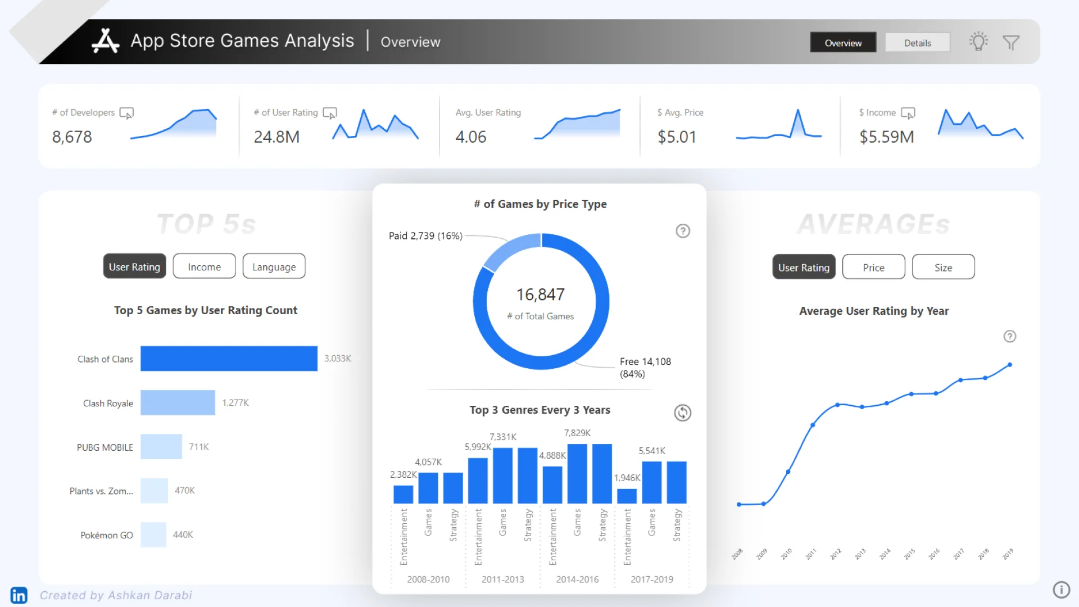
Task: Open help icon on Games by Price Type
Action: tap(683, 231)
